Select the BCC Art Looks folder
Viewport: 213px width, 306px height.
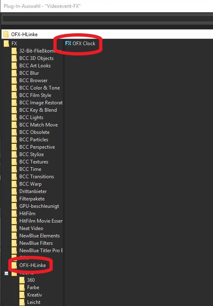pos(35,66)
